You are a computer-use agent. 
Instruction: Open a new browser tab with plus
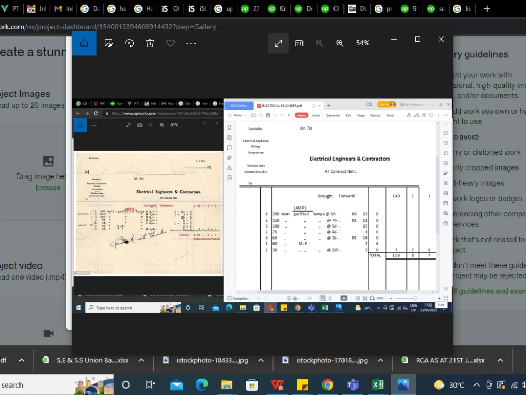(487, 9)
